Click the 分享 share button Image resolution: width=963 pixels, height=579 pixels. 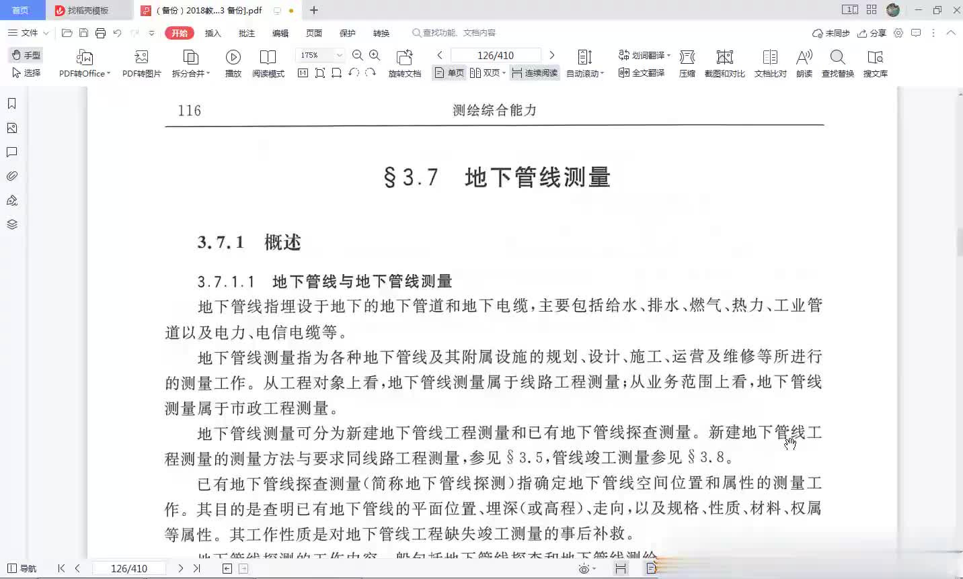click(872, 33)
